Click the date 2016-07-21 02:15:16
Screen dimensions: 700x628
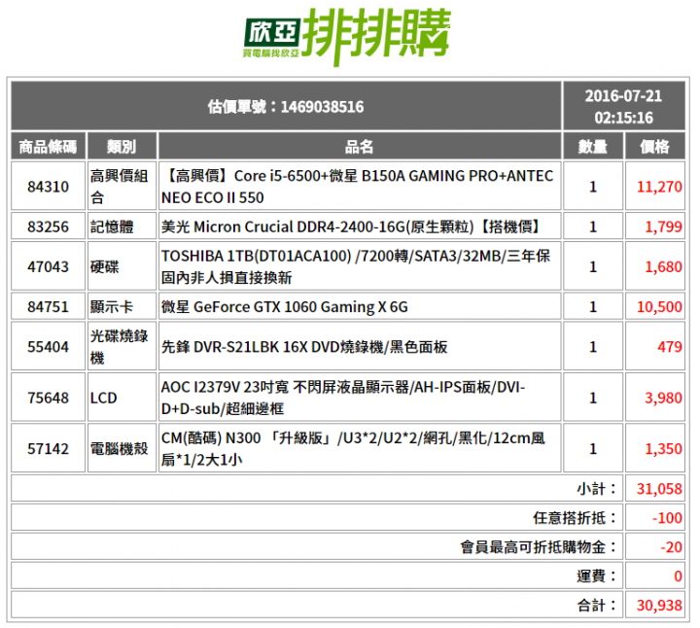tap(623, 107)
